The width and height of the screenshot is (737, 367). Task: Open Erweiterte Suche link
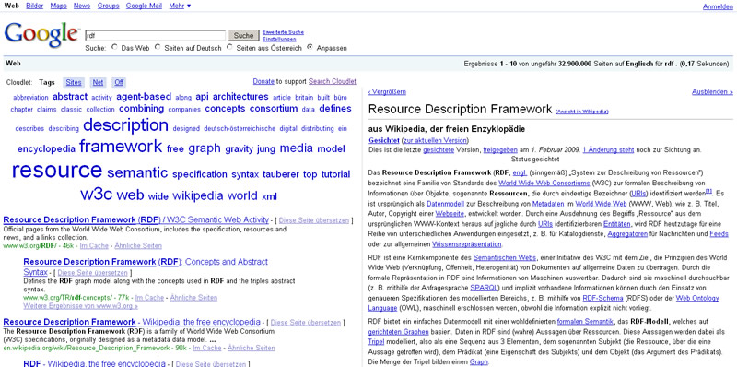[x=283, y=32]
